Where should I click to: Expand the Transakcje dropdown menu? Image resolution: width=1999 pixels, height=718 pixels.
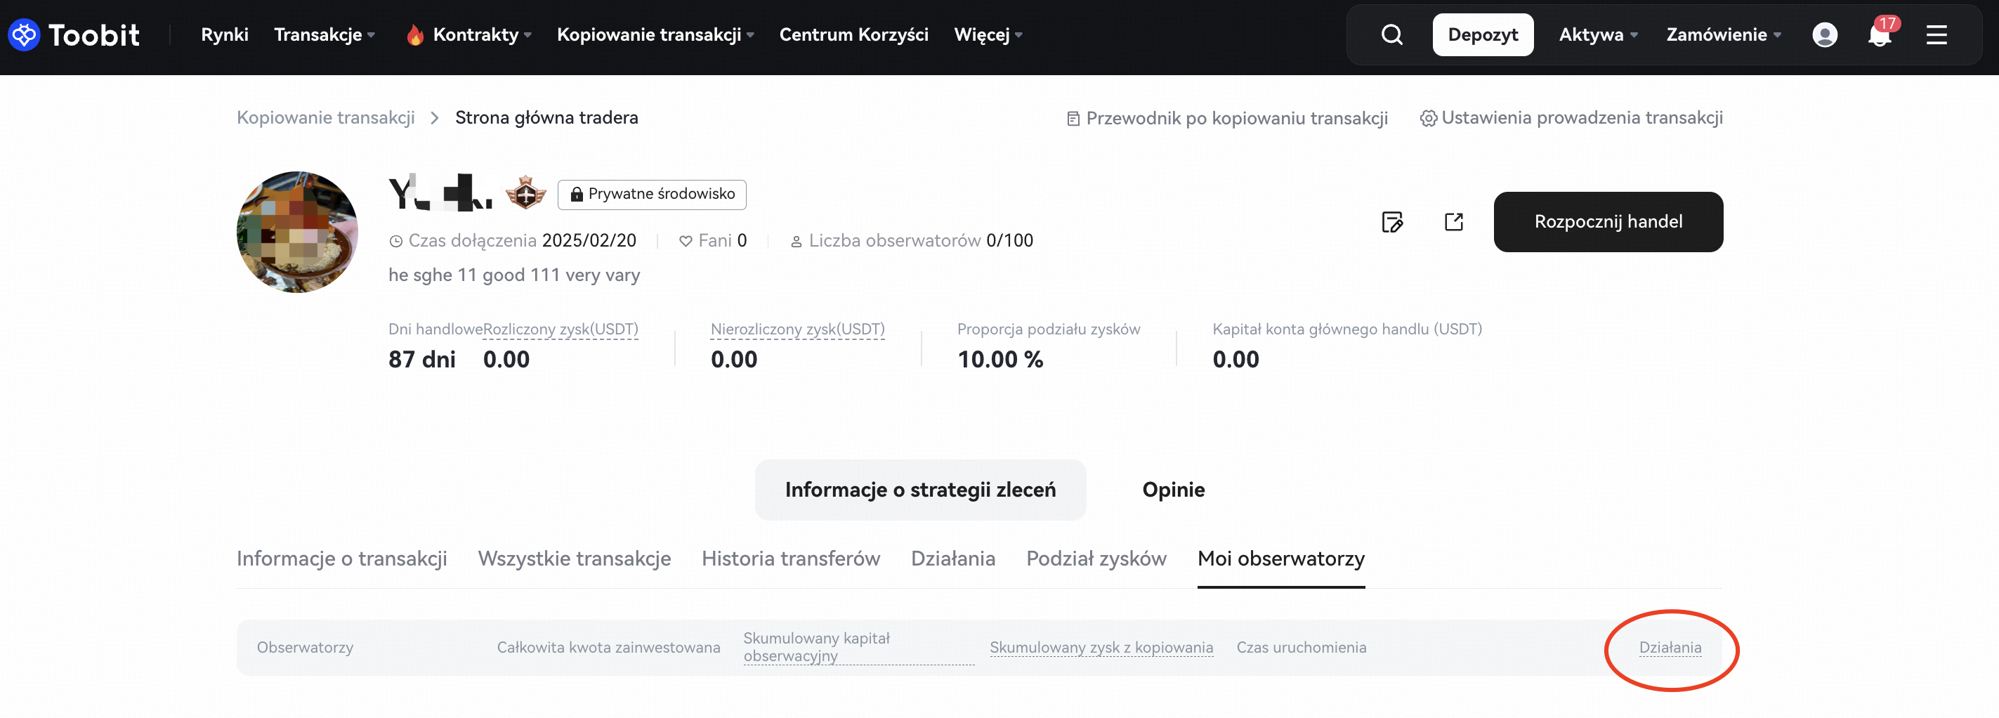pos(325,35)
